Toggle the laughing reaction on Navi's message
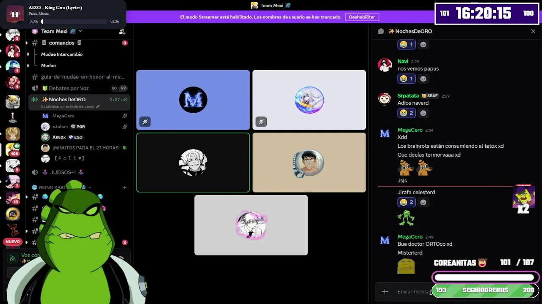542x304 pixels. pos(406,79)
